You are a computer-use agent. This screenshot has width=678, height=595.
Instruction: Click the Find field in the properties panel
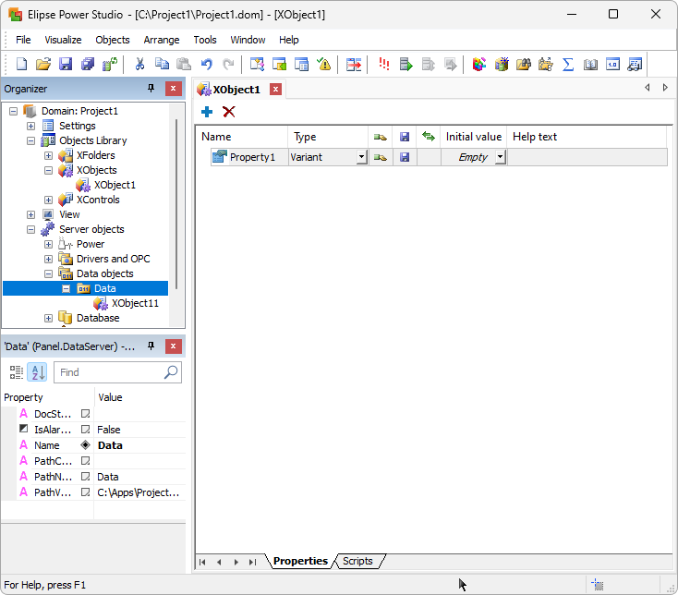[109, 372]
